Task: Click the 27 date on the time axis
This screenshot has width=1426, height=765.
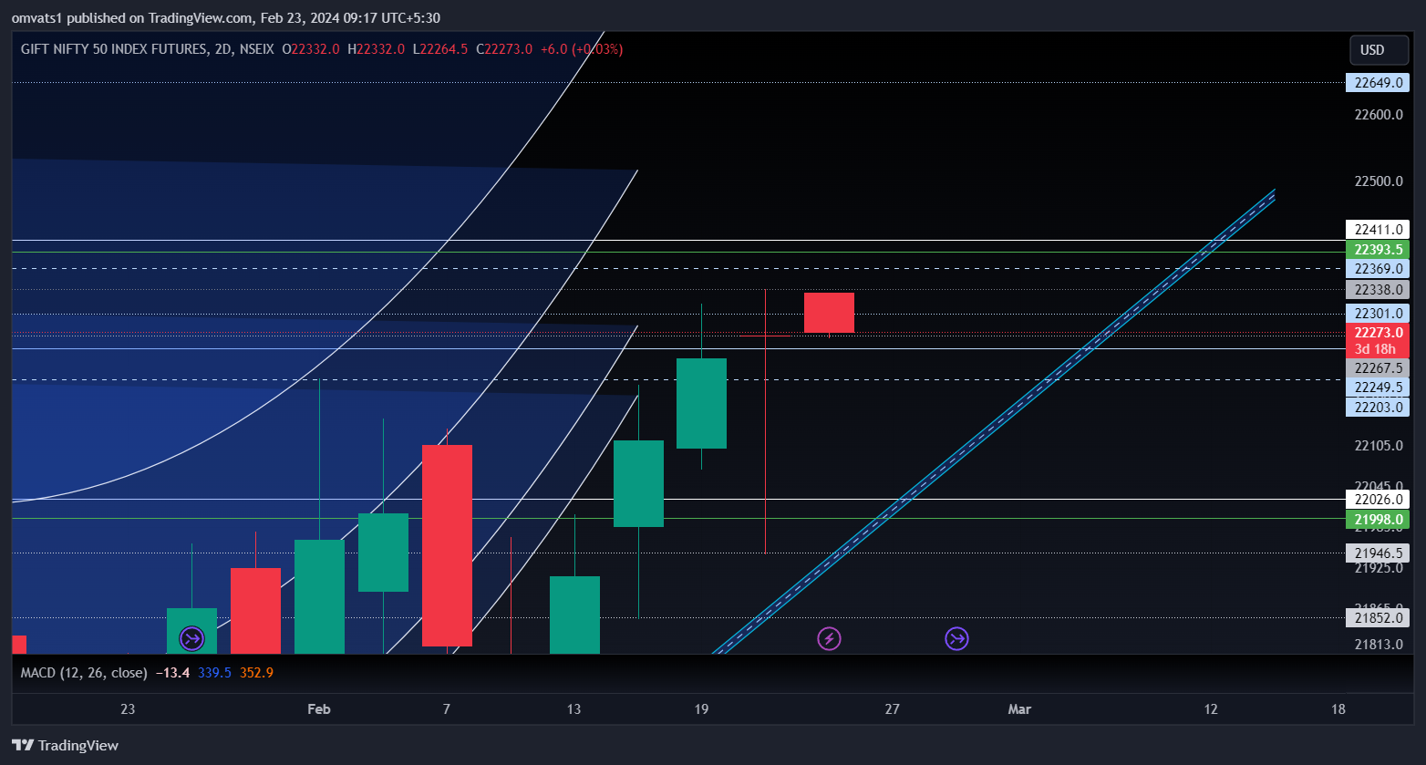Action: pyautogui.click(x=892, y=709)
